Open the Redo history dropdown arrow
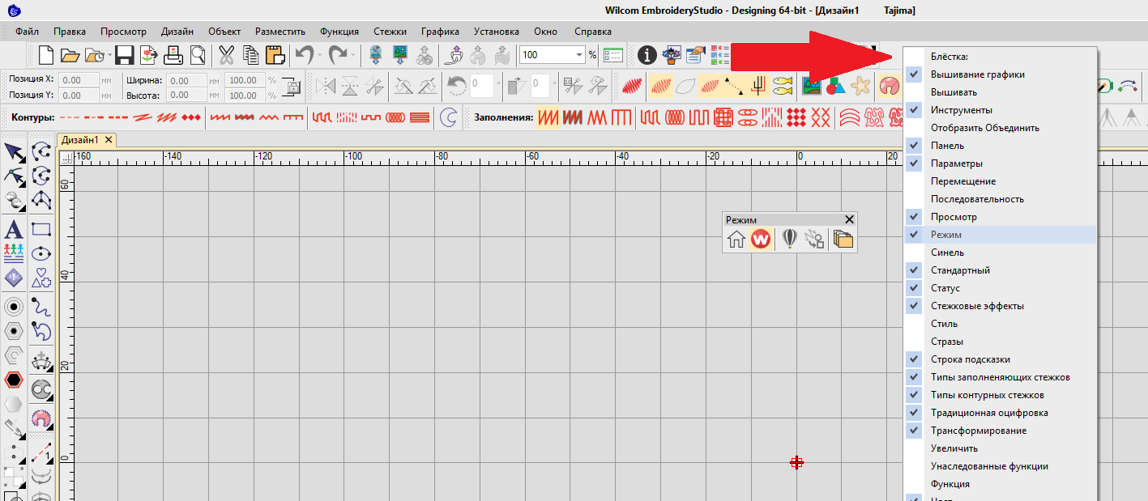The image size is (1148, 501). pyautogui.click(x=354, y=55)
